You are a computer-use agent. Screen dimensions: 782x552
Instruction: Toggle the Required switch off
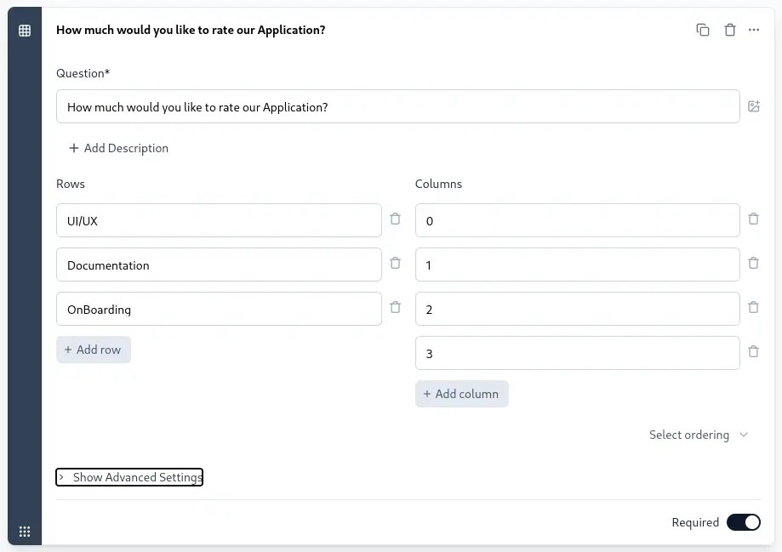pyautogui.click(x=743, y=522)
